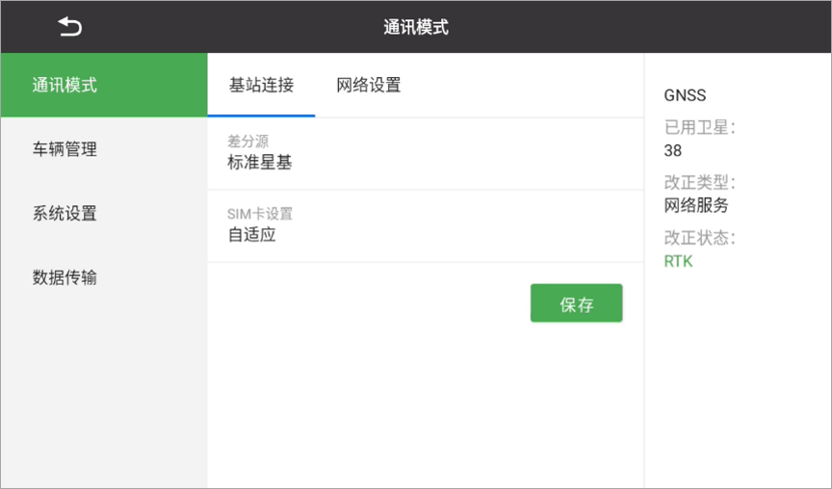Viewport: 832px width, 489px height.
Task: Open 车辆管理 in the sidebar
Action: (104, 149)
